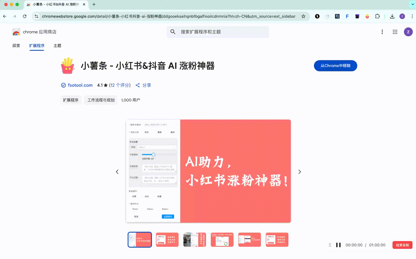Select the sixth screenshot thumbnail
This screenshot has height=259, width=416.
277,240
